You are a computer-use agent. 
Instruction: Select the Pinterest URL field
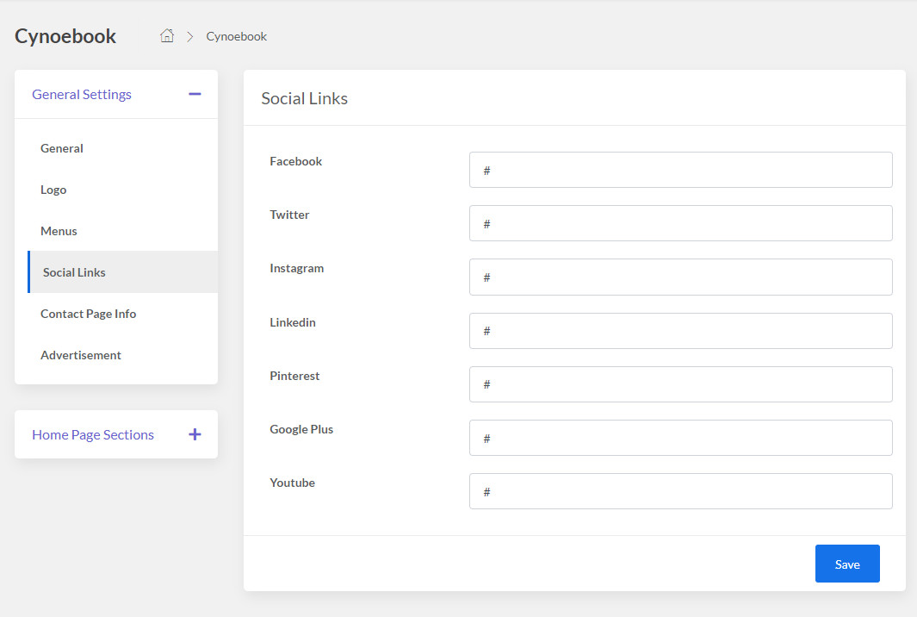click(x=680, y=384)
